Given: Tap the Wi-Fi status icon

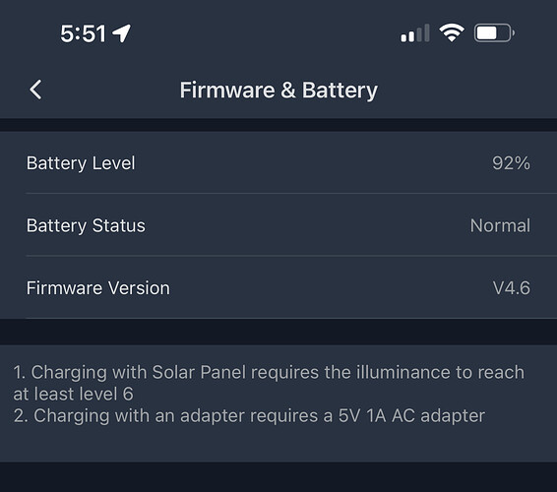Looking at the screenshot, I should (x=452, y=33).
